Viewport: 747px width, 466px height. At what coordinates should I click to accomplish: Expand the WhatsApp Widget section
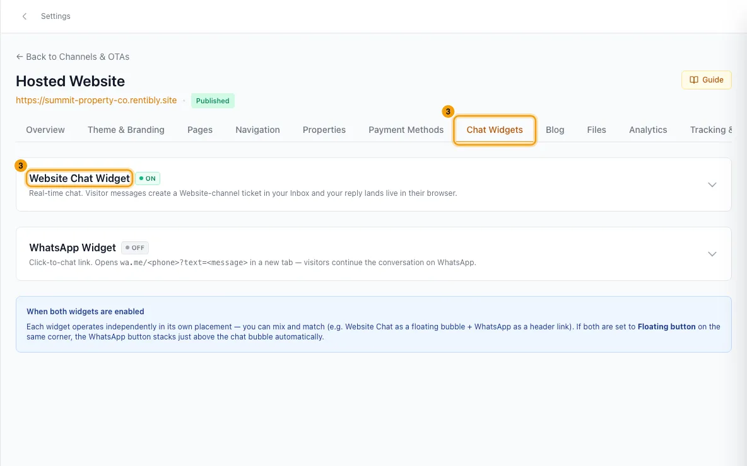(x=712, y=254)
